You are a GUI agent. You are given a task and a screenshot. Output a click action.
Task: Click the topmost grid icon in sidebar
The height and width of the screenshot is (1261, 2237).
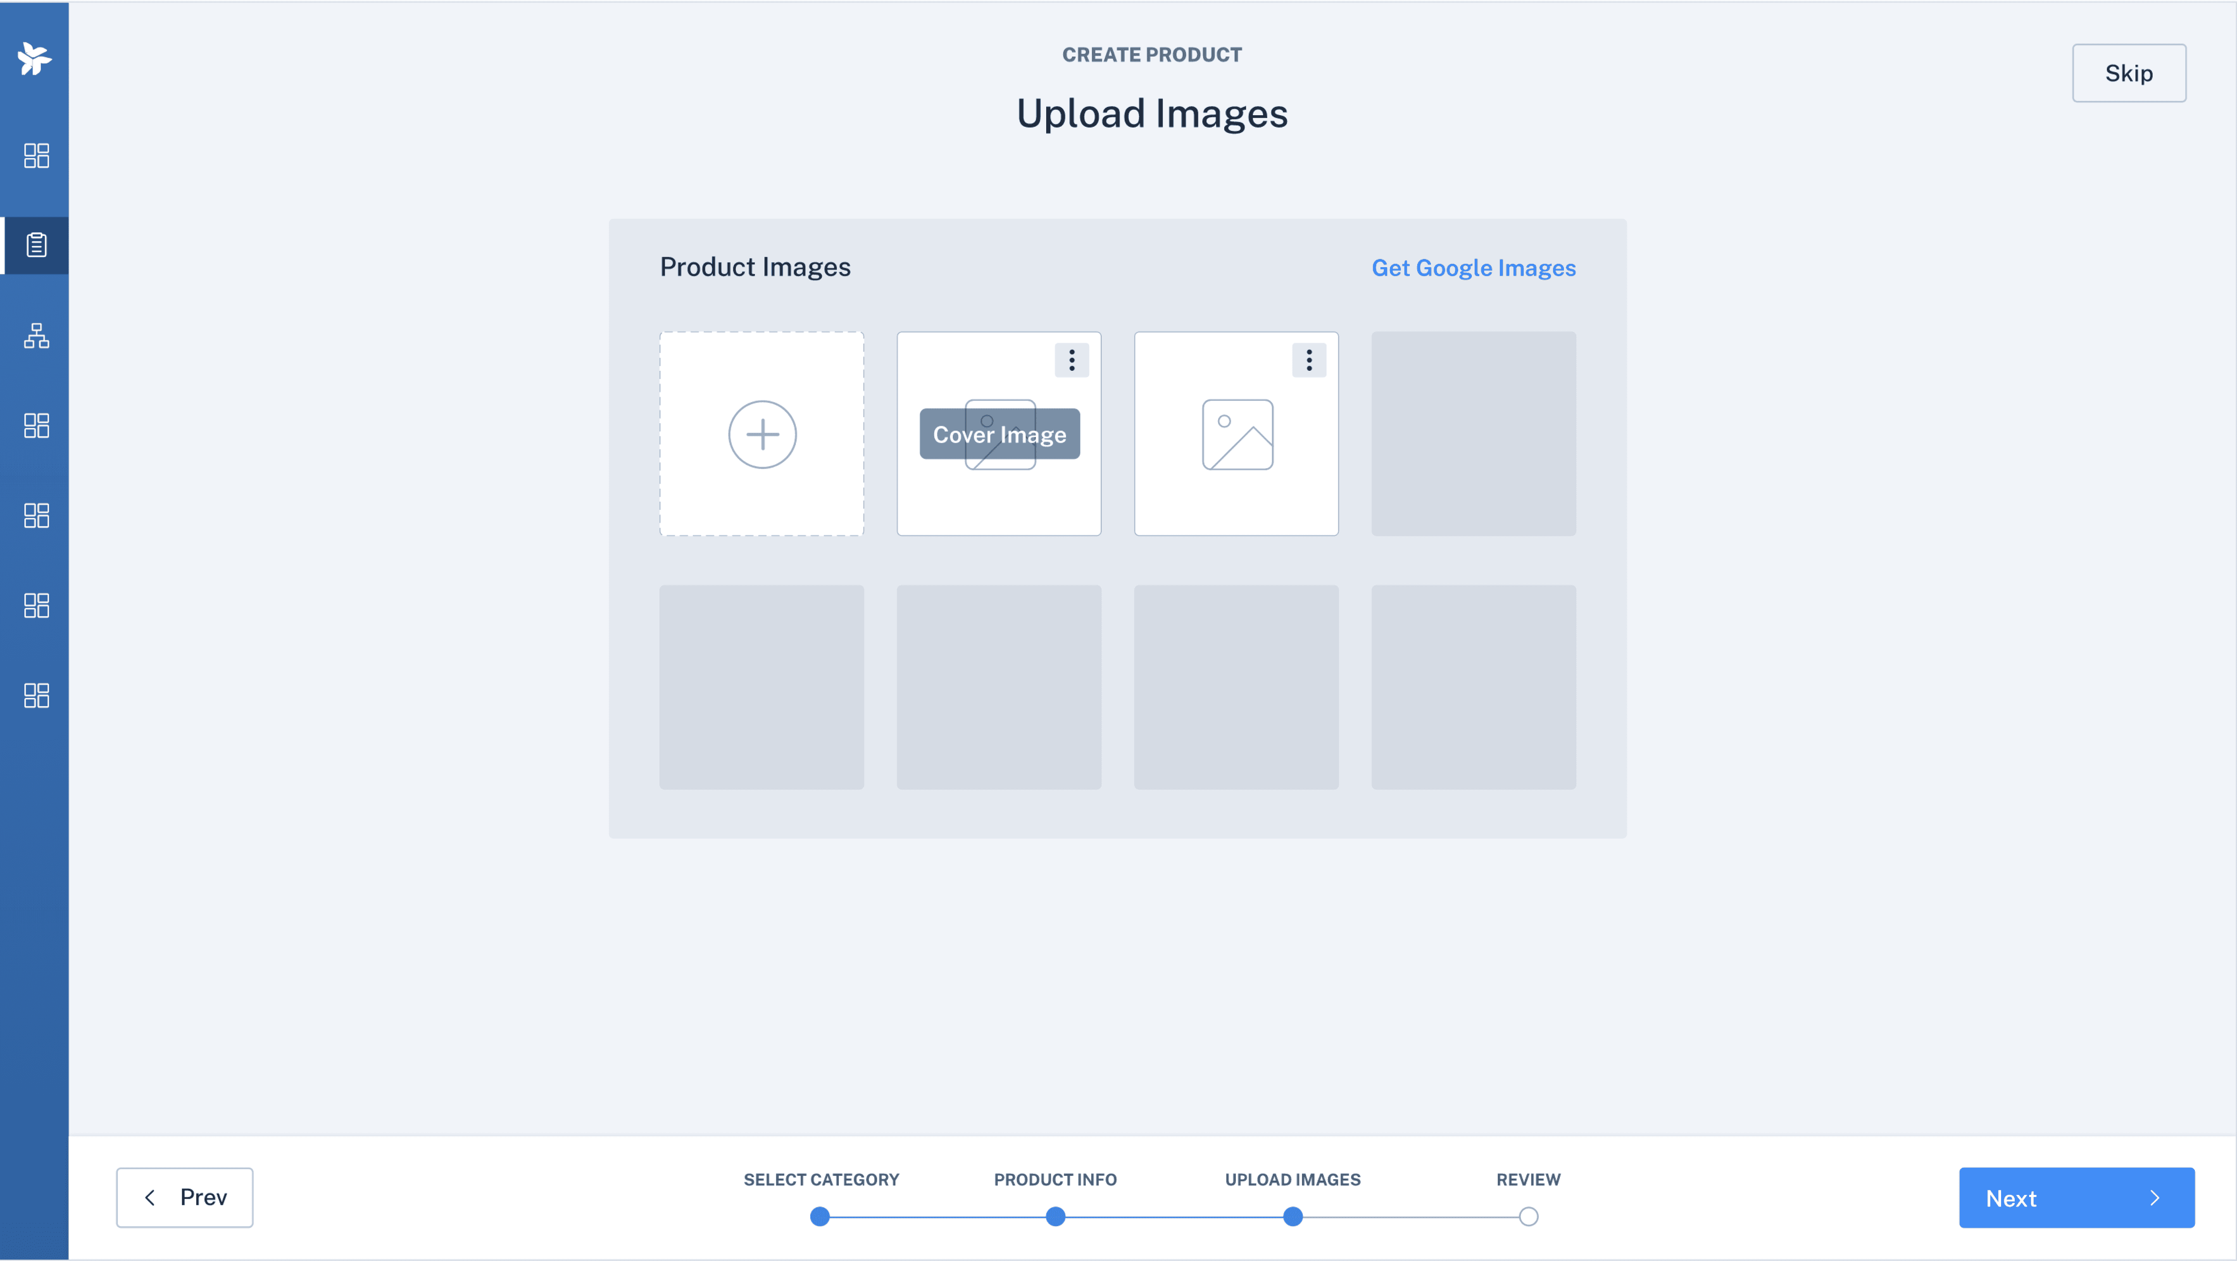[36, 155]
